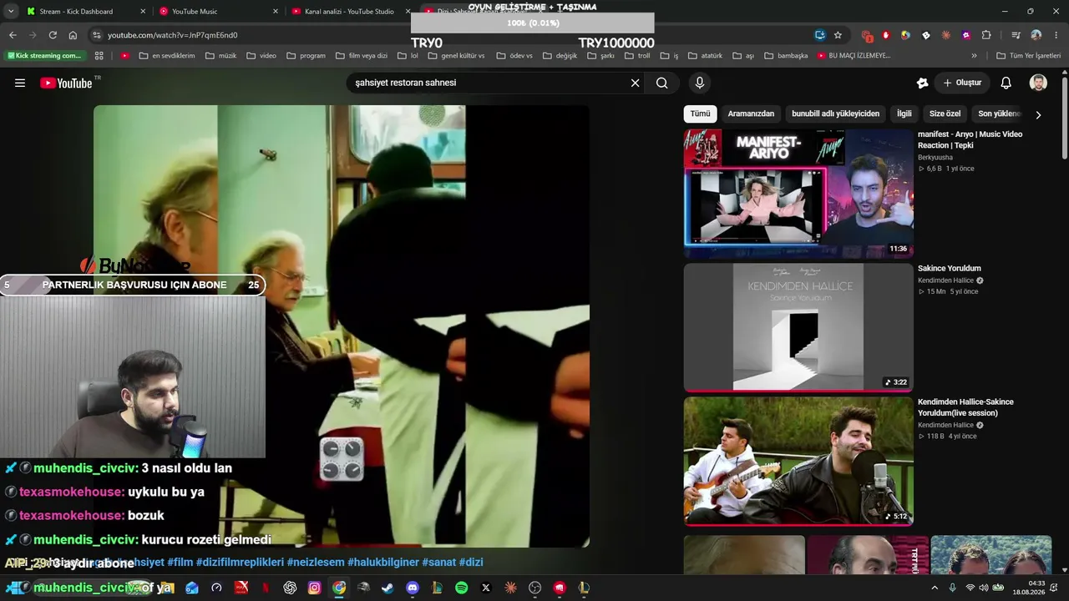This screenshot has height=601, width=1069.
Task: Show more filter chips with right arrow
Action: (1038, 114)
